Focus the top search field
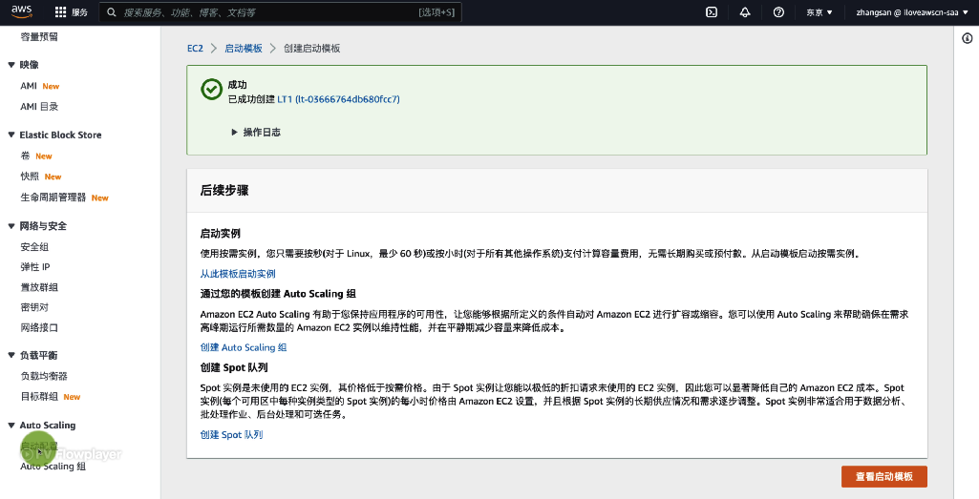The image size is (979, 499). [x=281, y=11]
